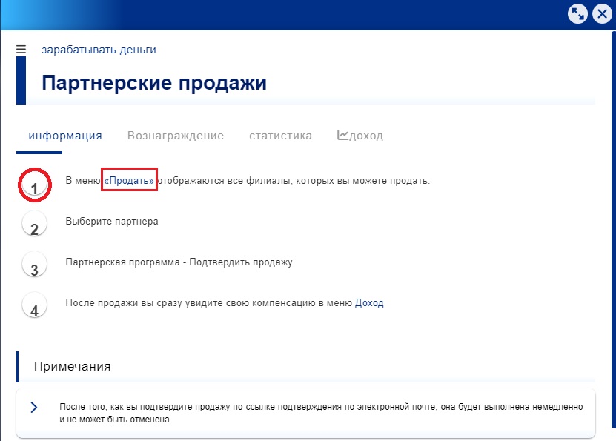Click the 'Партнерские продажи' heading
Viewport: 616px width, 441px height.
(154, 83)
